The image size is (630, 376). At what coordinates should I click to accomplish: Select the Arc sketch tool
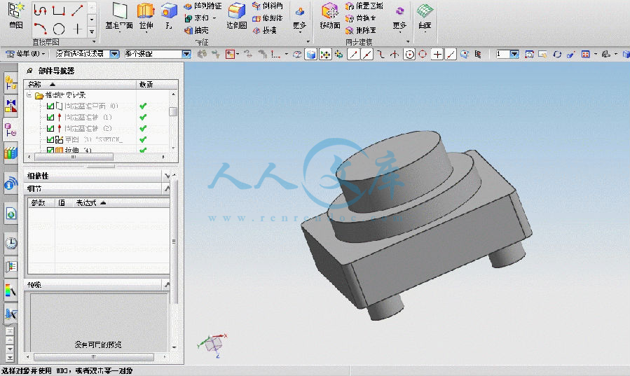(x=40, y=29)
